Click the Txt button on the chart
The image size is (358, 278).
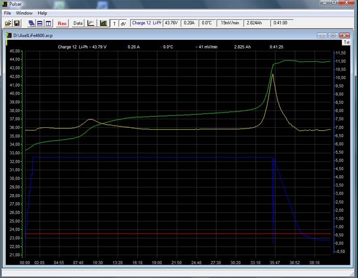point(346,42)
